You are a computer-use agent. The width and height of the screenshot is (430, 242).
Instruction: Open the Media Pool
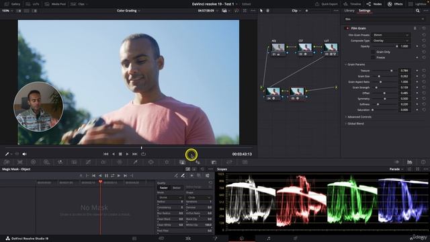coord(55,4)
